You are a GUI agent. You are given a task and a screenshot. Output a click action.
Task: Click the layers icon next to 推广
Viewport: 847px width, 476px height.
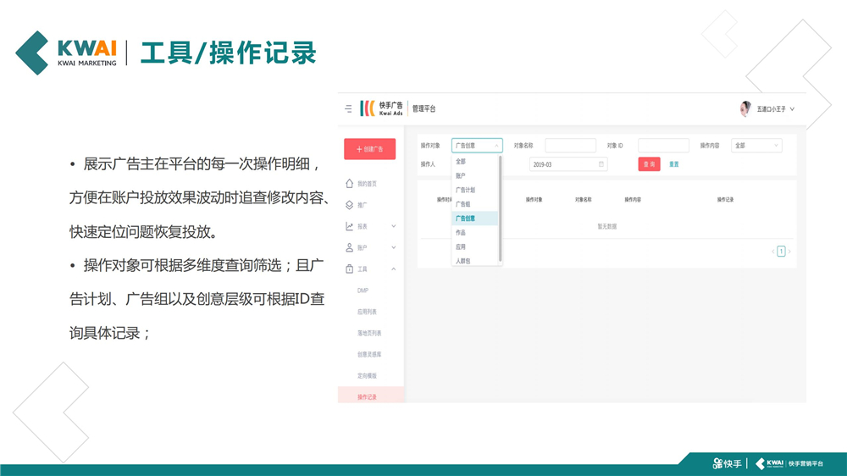[x=350, y=205]
